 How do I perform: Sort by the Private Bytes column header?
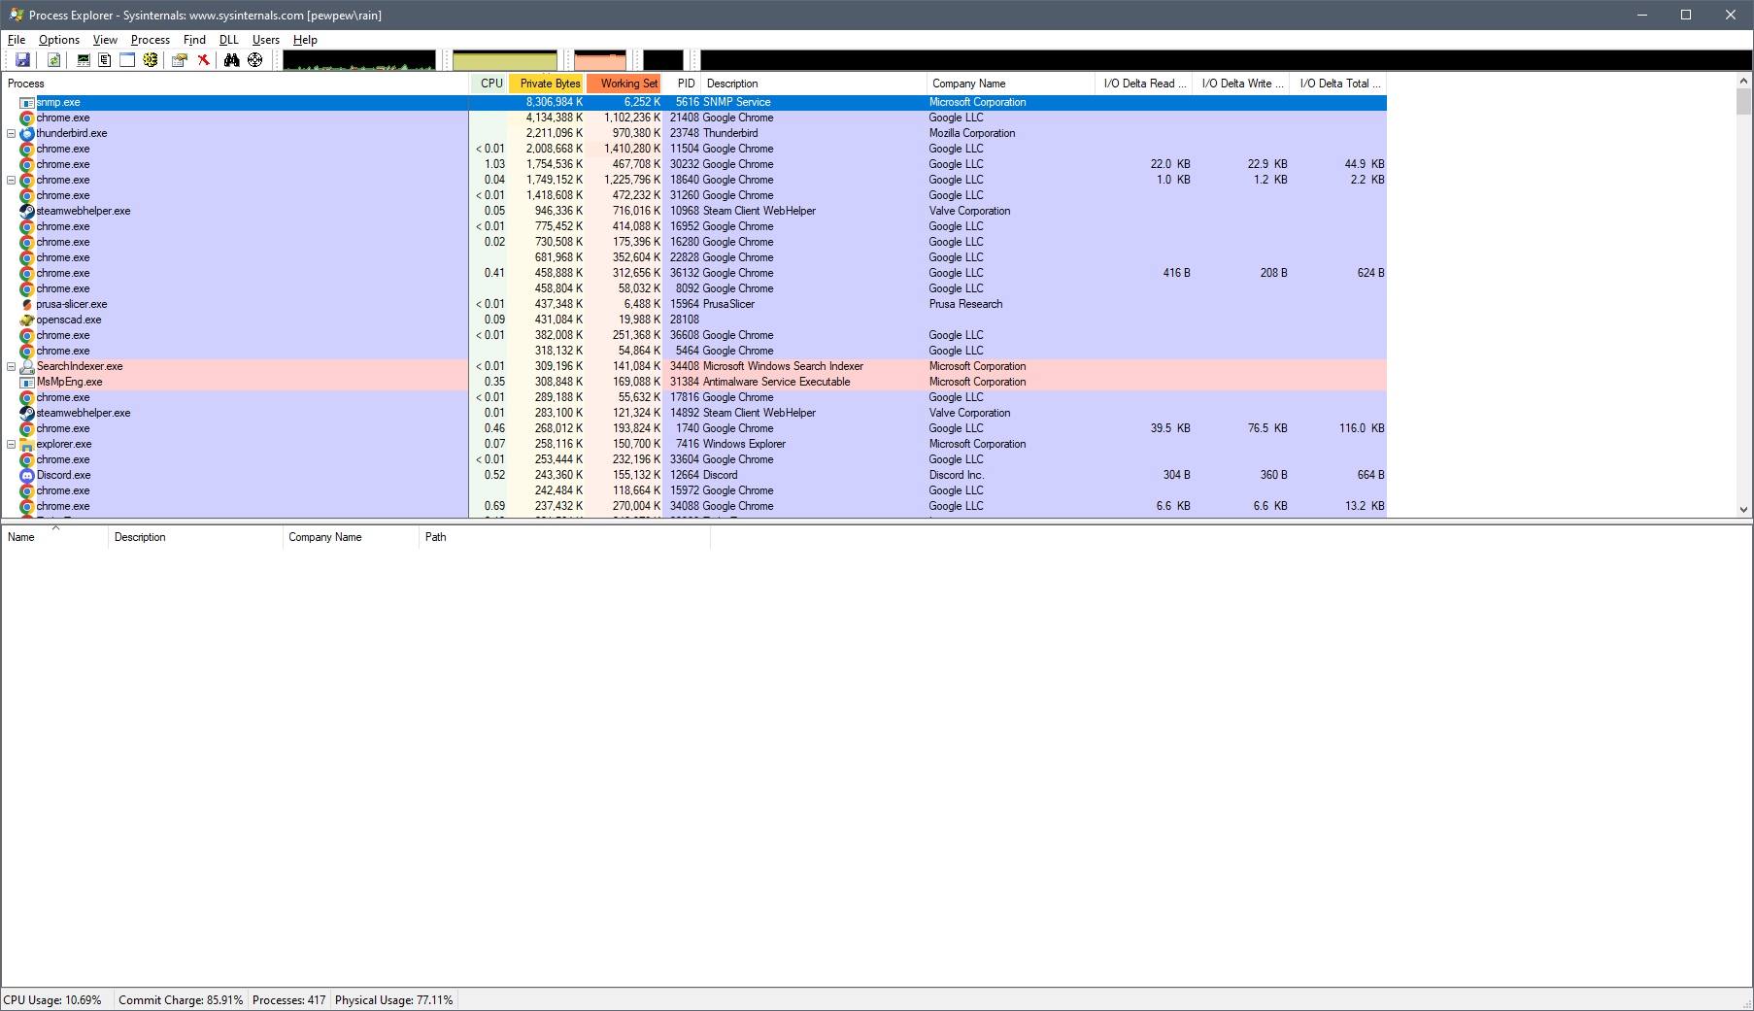point(547,84)
